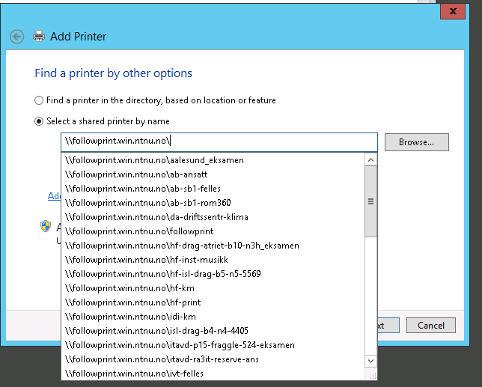The width and height of the screenshot is (482, 387).
Task: Select idi-km printer suggestion
Action: point(213,317)
